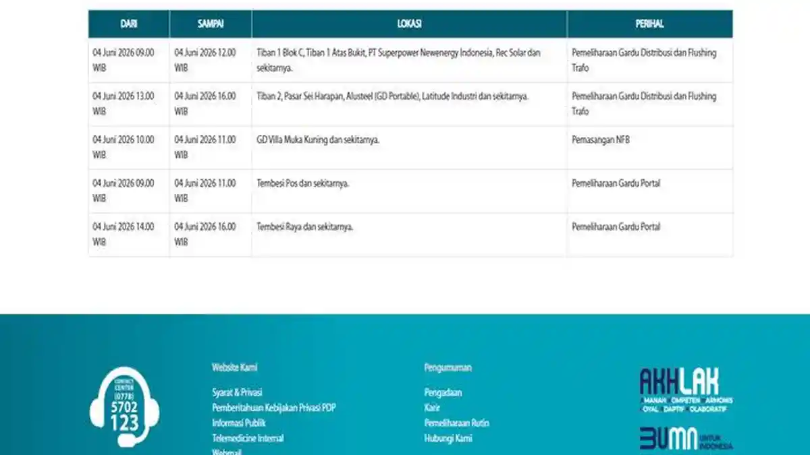Screen dimensions: 810x455
Task: Open the Karir link
Action: tap(432, 408)
